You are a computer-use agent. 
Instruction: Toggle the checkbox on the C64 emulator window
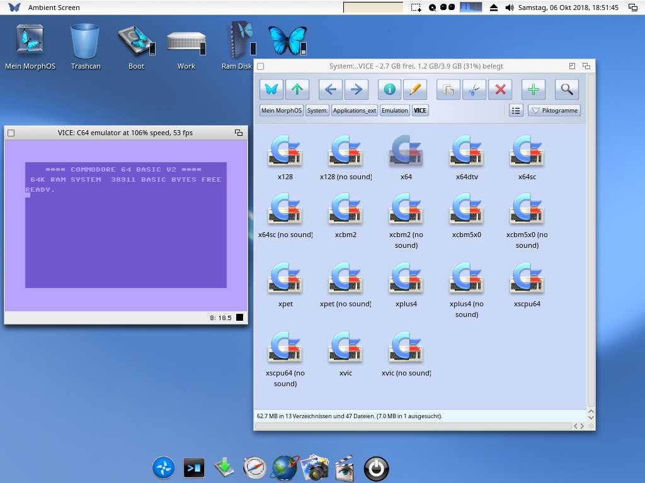click(10, 132)
